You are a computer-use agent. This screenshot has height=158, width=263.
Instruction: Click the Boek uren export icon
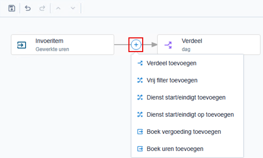pyautogui.click(x=140, y=149)
